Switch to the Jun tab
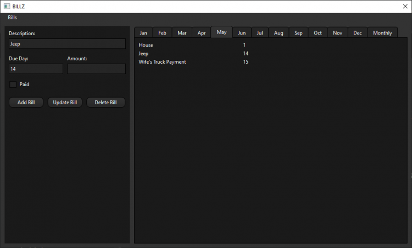This screenshot has height=248, width=412. pyautogui.click(x=242, y=33)
